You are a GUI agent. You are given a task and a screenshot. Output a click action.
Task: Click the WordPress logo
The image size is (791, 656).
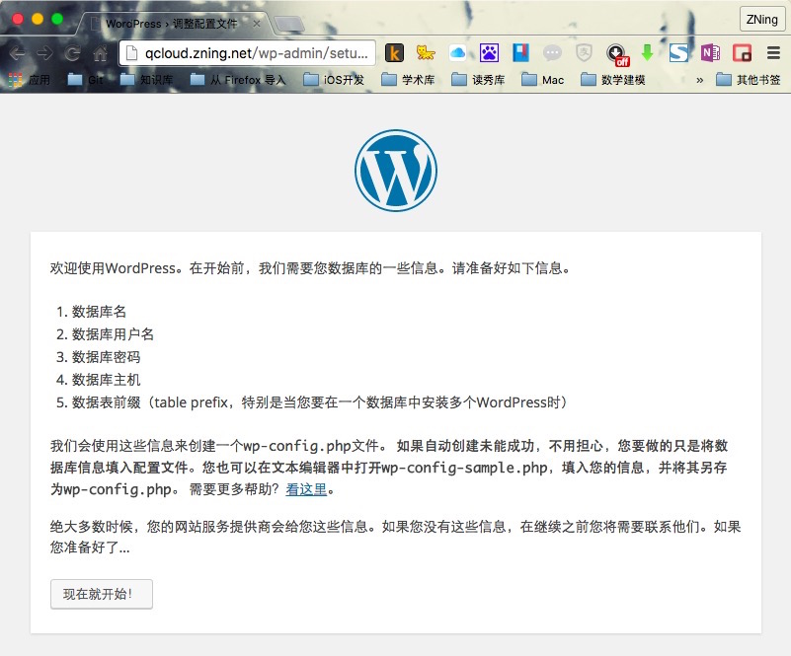396,171
